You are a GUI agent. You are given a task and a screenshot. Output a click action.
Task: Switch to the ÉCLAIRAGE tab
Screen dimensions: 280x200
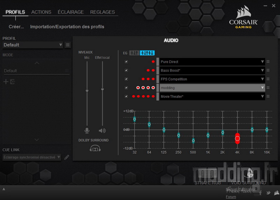point(71,12)
